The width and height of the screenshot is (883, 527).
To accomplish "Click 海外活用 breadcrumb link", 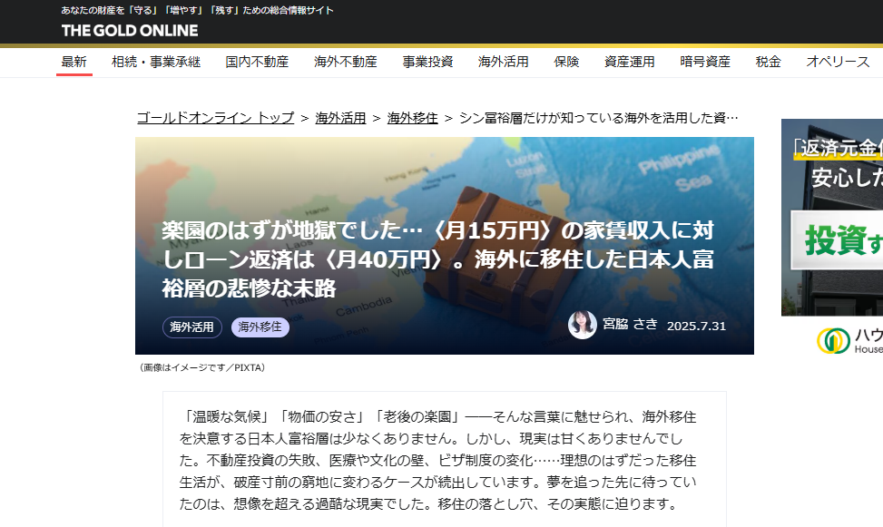I will (x=340, y=118).
